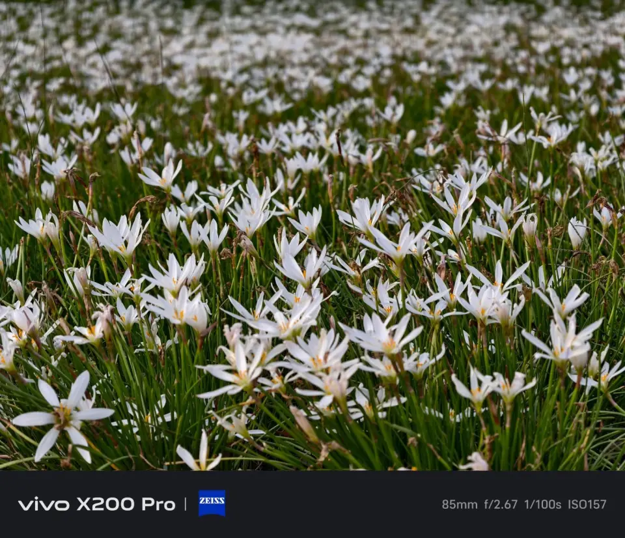Click the black watermark bar's empty center
This screenshot has width=625, height=538.
[332, 504]
